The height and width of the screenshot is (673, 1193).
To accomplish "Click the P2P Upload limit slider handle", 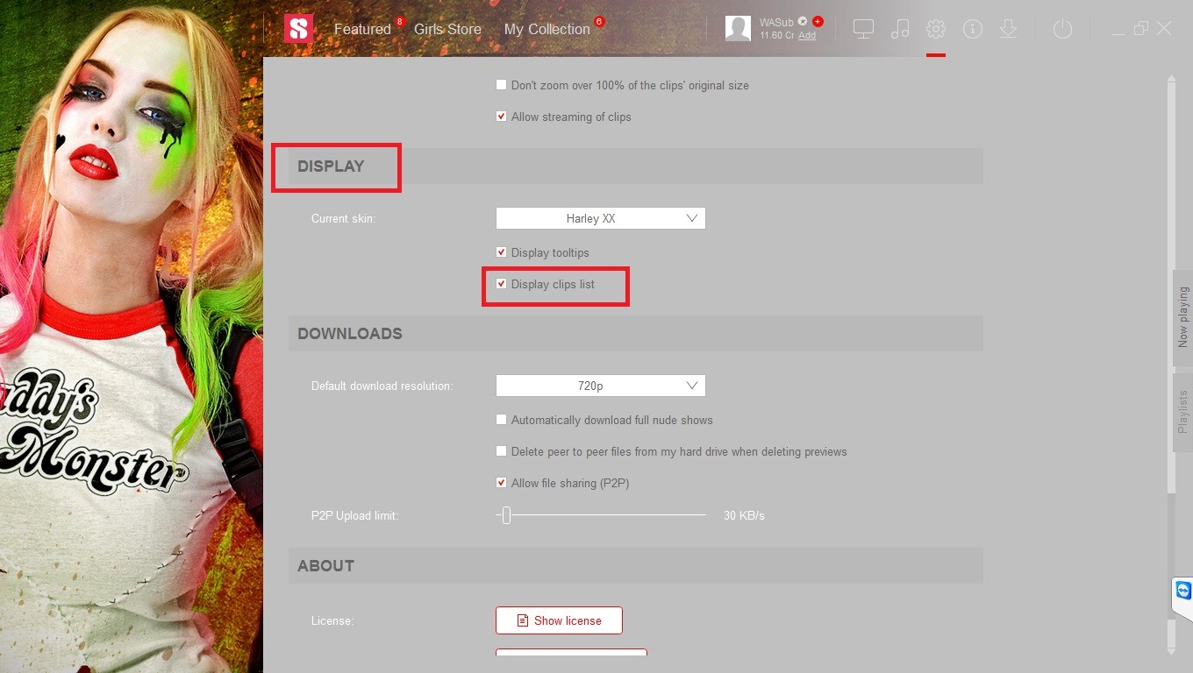I will click(506, 515).
